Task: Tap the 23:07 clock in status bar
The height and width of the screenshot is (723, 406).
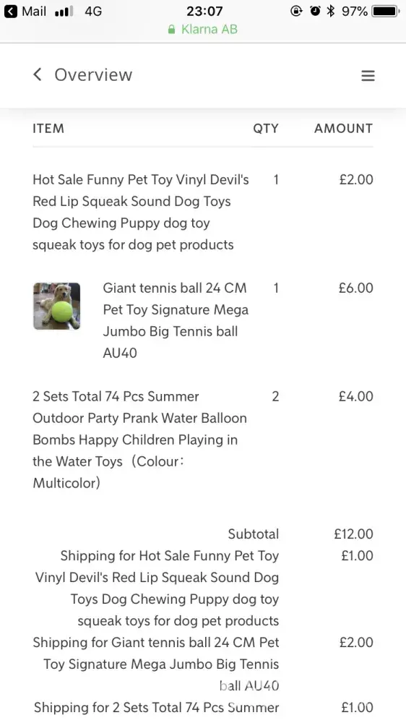Action: click(x=204, y=11)
